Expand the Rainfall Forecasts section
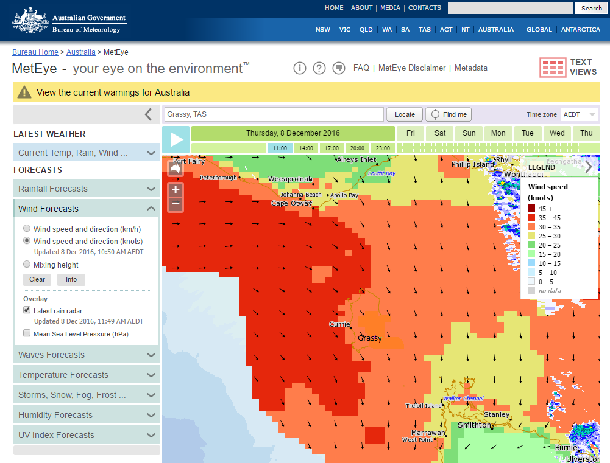The height and width of the screenshot is (463, 610). [x=87, y=189]
